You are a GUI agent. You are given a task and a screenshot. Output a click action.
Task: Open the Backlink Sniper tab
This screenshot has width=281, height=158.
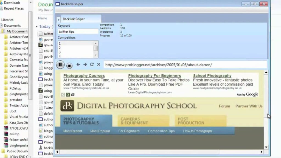[x=81, y=19]
